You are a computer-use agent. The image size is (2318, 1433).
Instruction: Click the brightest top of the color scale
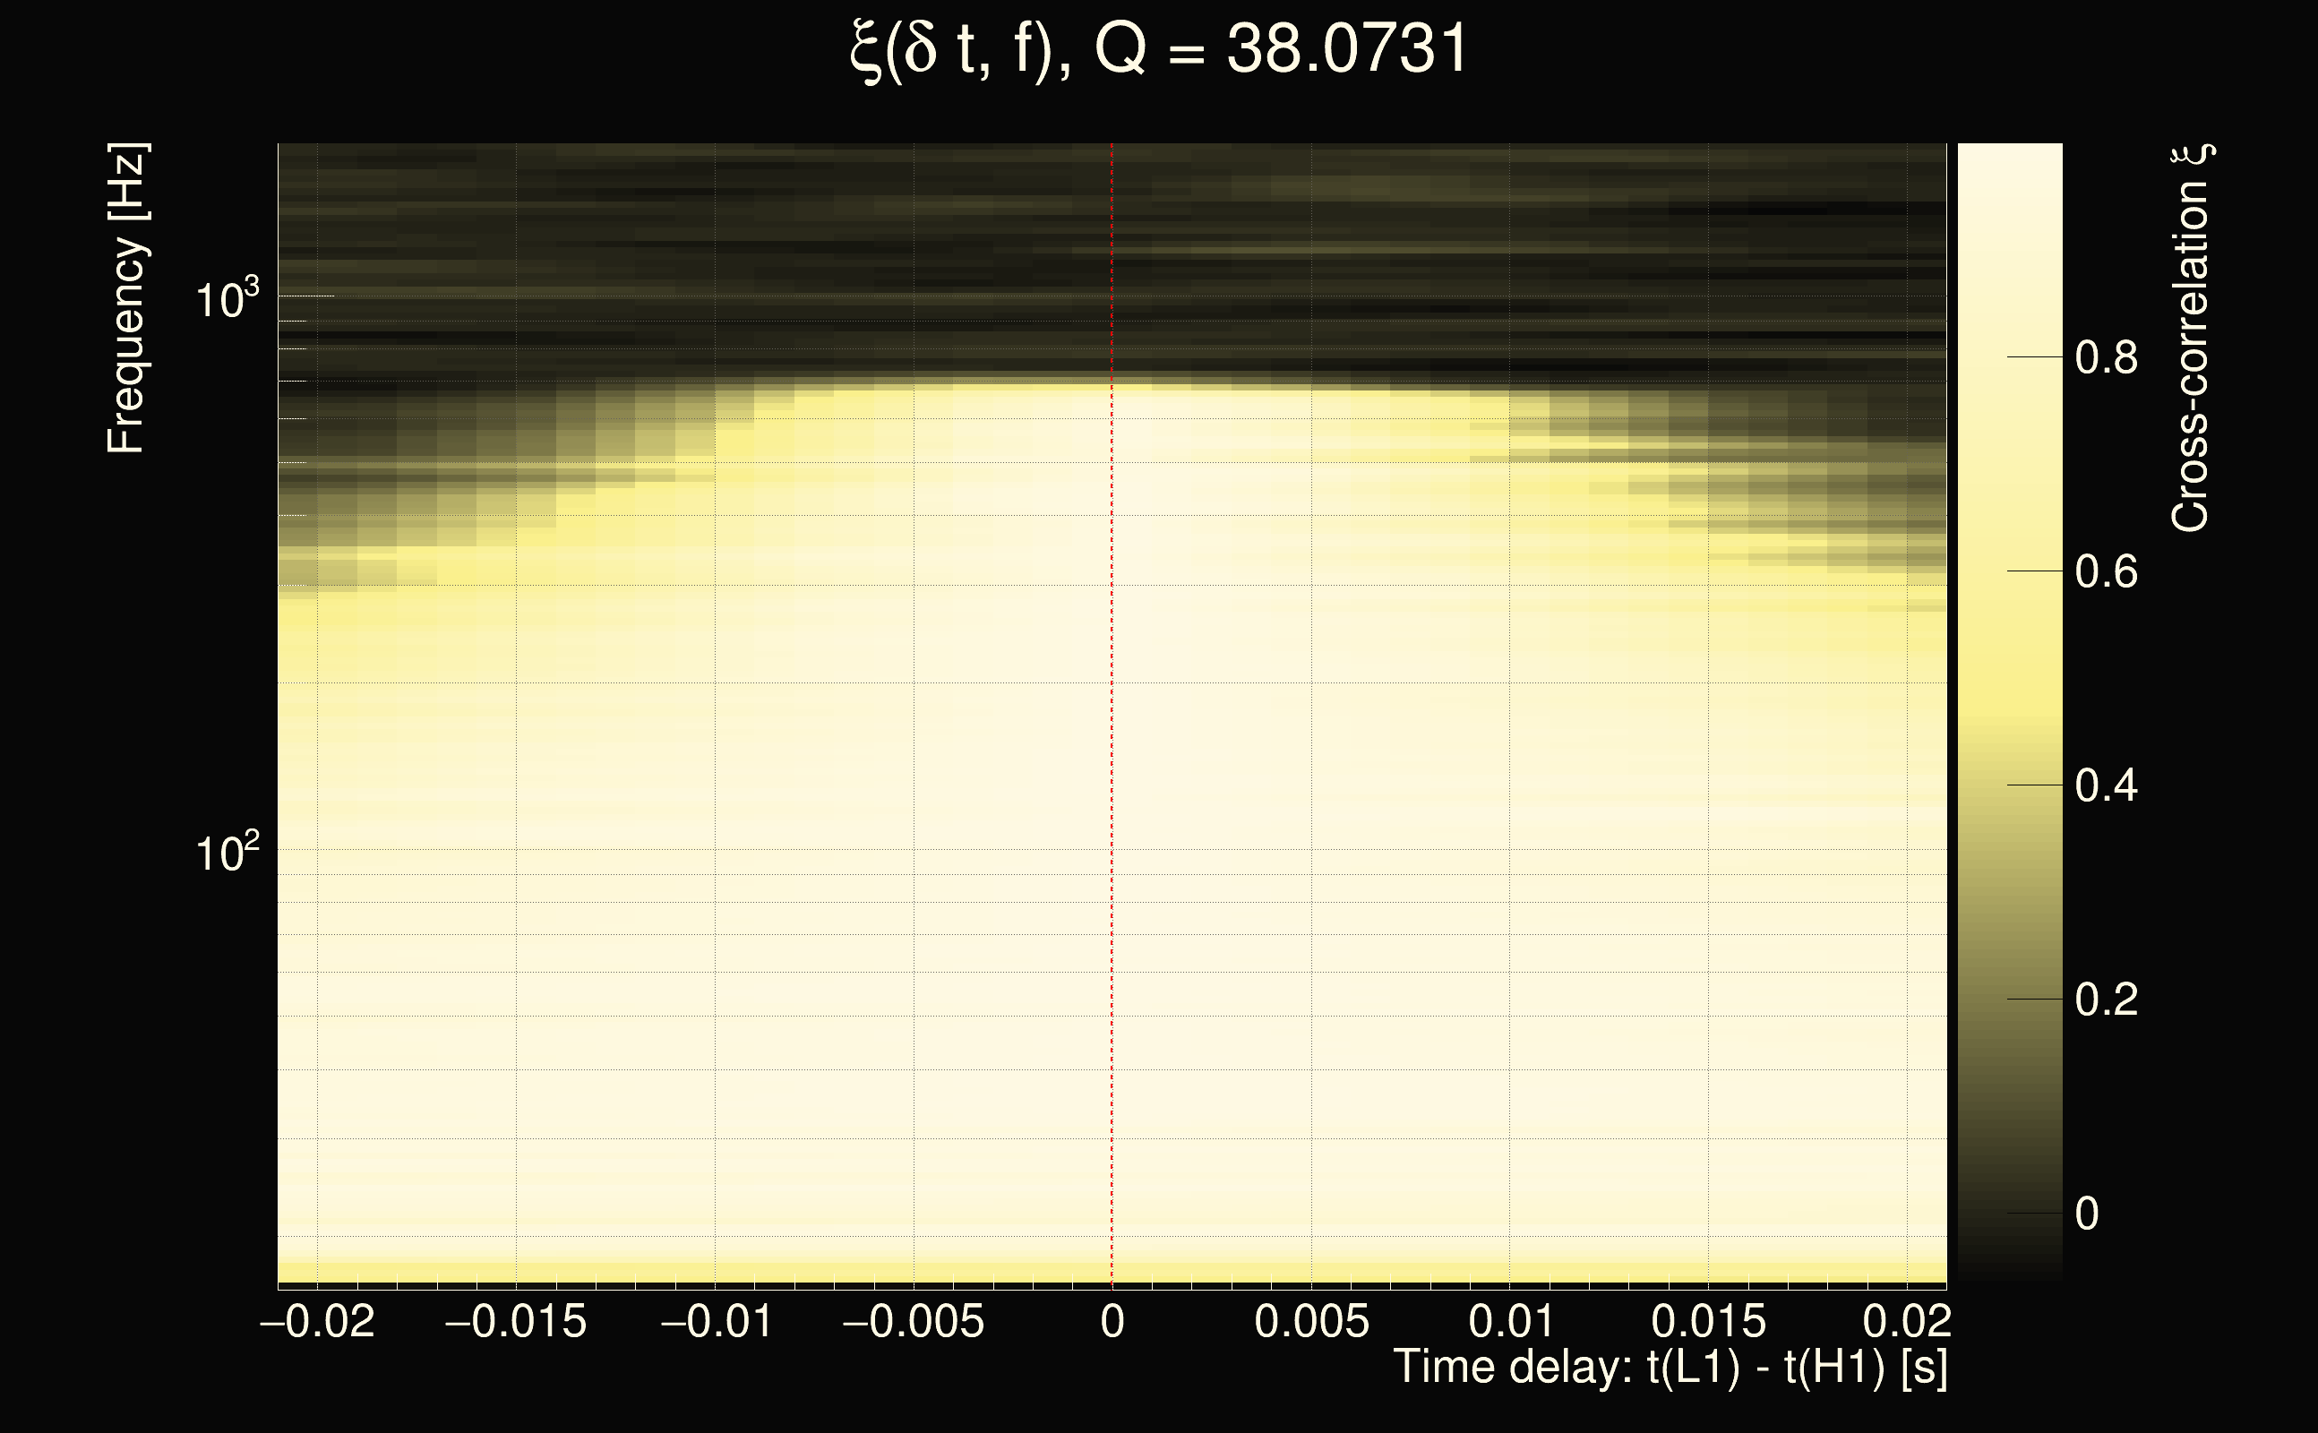tap(2009, 157)
